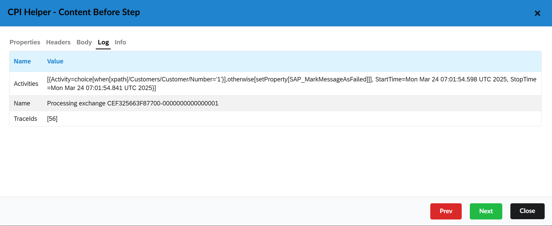The width and height of the screenshot is (552, 226).
Task: Close the dialog with the X icon
Action: [537, 13]
